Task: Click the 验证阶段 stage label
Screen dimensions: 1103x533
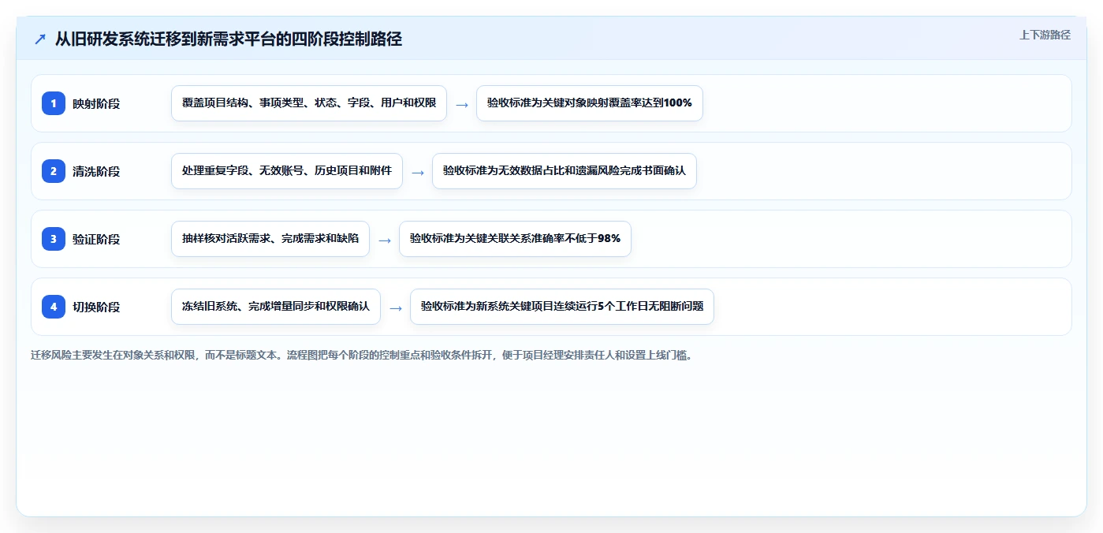Action: tap(96, 239)
